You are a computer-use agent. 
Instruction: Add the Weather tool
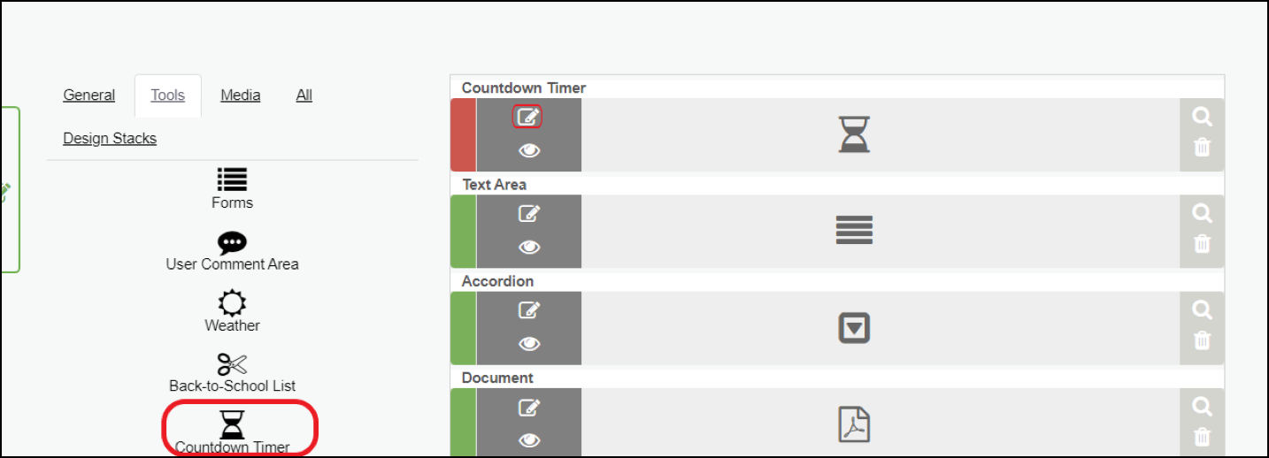click(x=232, y=303)
